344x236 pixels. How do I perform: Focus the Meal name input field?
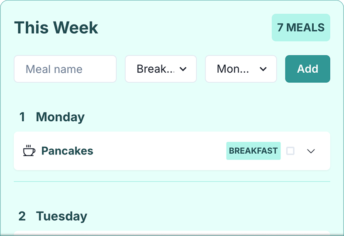[65, 69]
